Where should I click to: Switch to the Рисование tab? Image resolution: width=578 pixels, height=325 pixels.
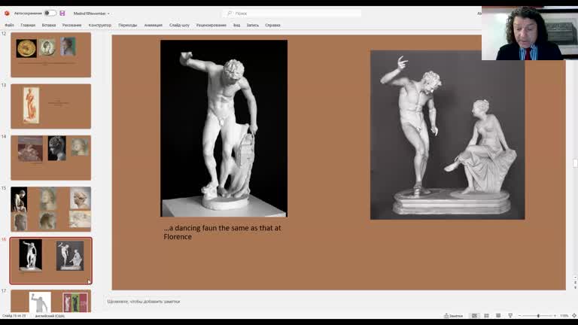(72, 25)
